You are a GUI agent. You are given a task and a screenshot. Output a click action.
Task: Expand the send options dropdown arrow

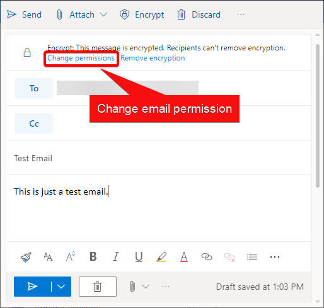click(61, 287)
